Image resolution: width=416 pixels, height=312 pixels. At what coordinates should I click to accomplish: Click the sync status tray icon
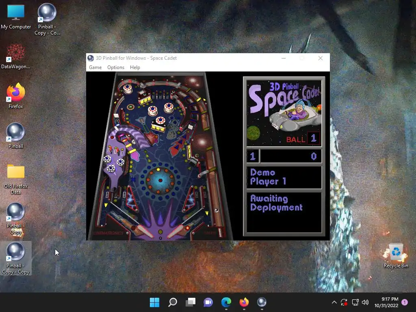344,302
